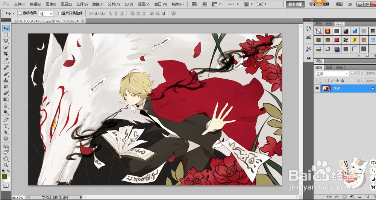This screenshot has height=200, width=376.
Task: Select the Move tool in the toolbox
Action: click(x=6, y=28)
